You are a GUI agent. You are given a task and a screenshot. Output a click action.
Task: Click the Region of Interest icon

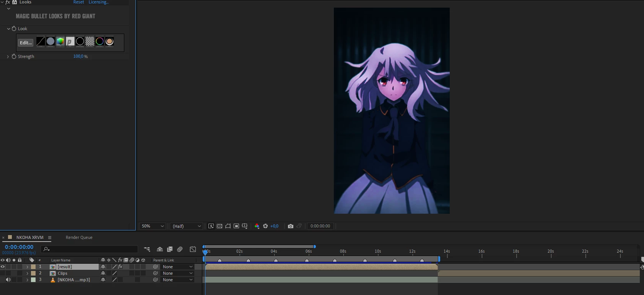click(236, 226)
